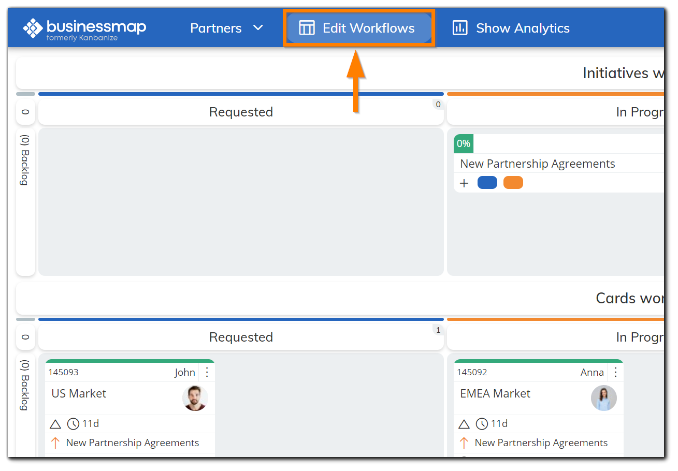The image size is (678, 471).
Task: Click the green 0% progress badge
Action: (463, 143)
